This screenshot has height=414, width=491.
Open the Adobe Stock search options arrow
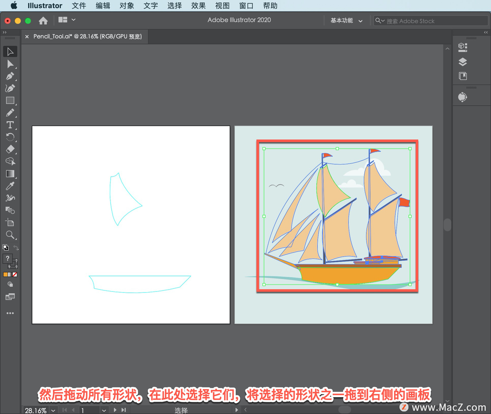click(x=383, y=21)
